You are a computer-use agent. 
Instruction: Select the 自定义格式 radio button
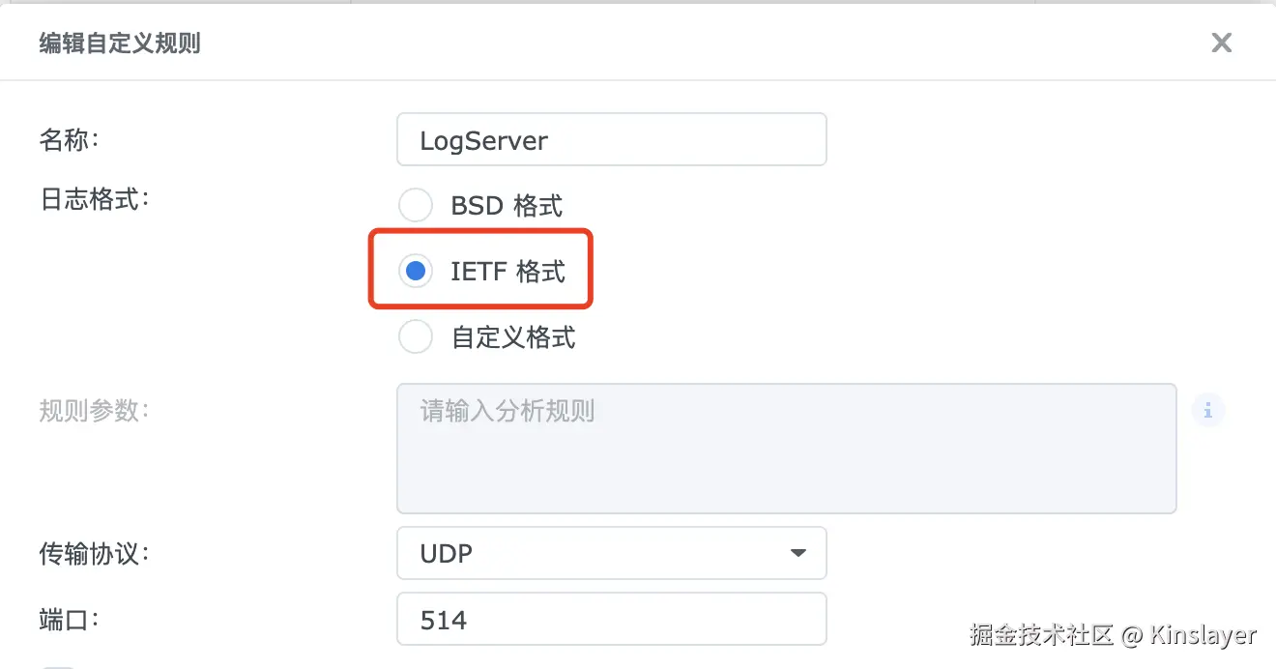pyautogui.click(x=416, y=336)
